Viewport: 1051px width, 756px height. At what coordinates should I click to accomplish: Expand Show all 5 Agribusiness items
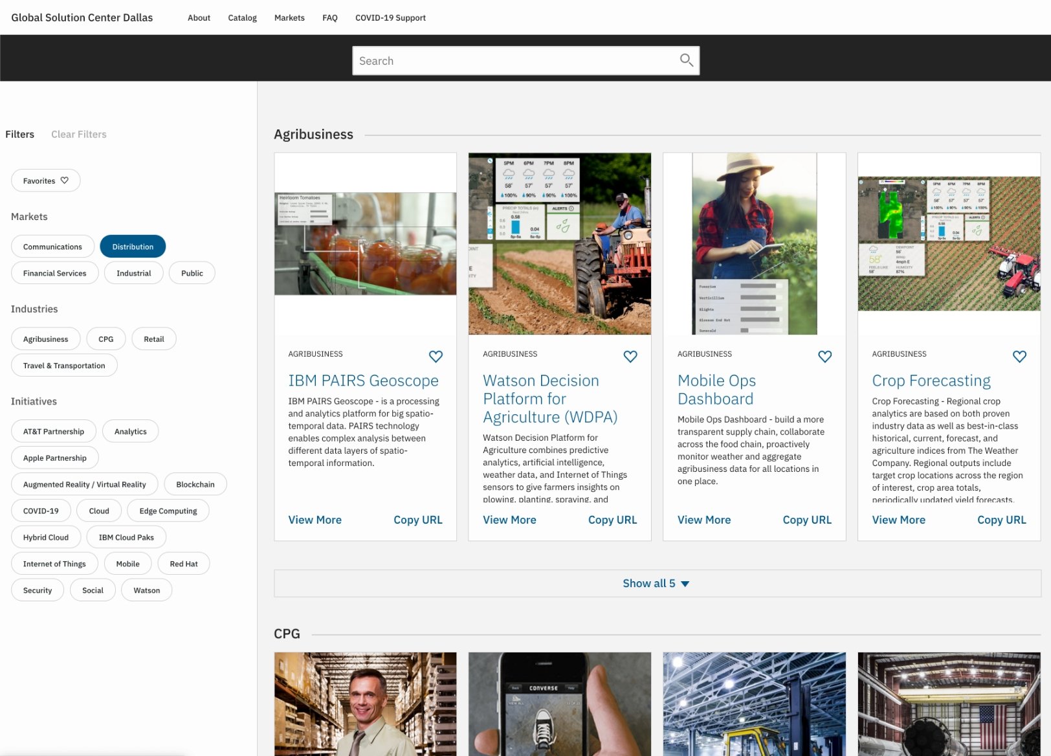tap(657, 584)
